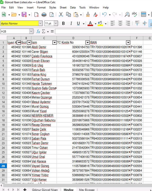The image size is (152, 191).
Task: Click the Print icon in toolbar
Action: click(x=44, y=15)
